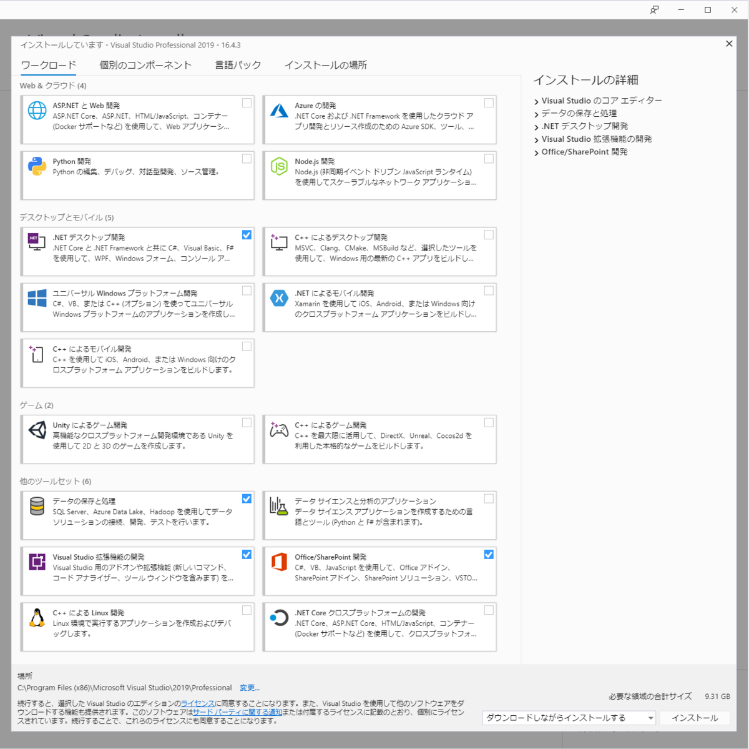
Task: Click the 変更... link next to the path
Action: tap(250, 688)
